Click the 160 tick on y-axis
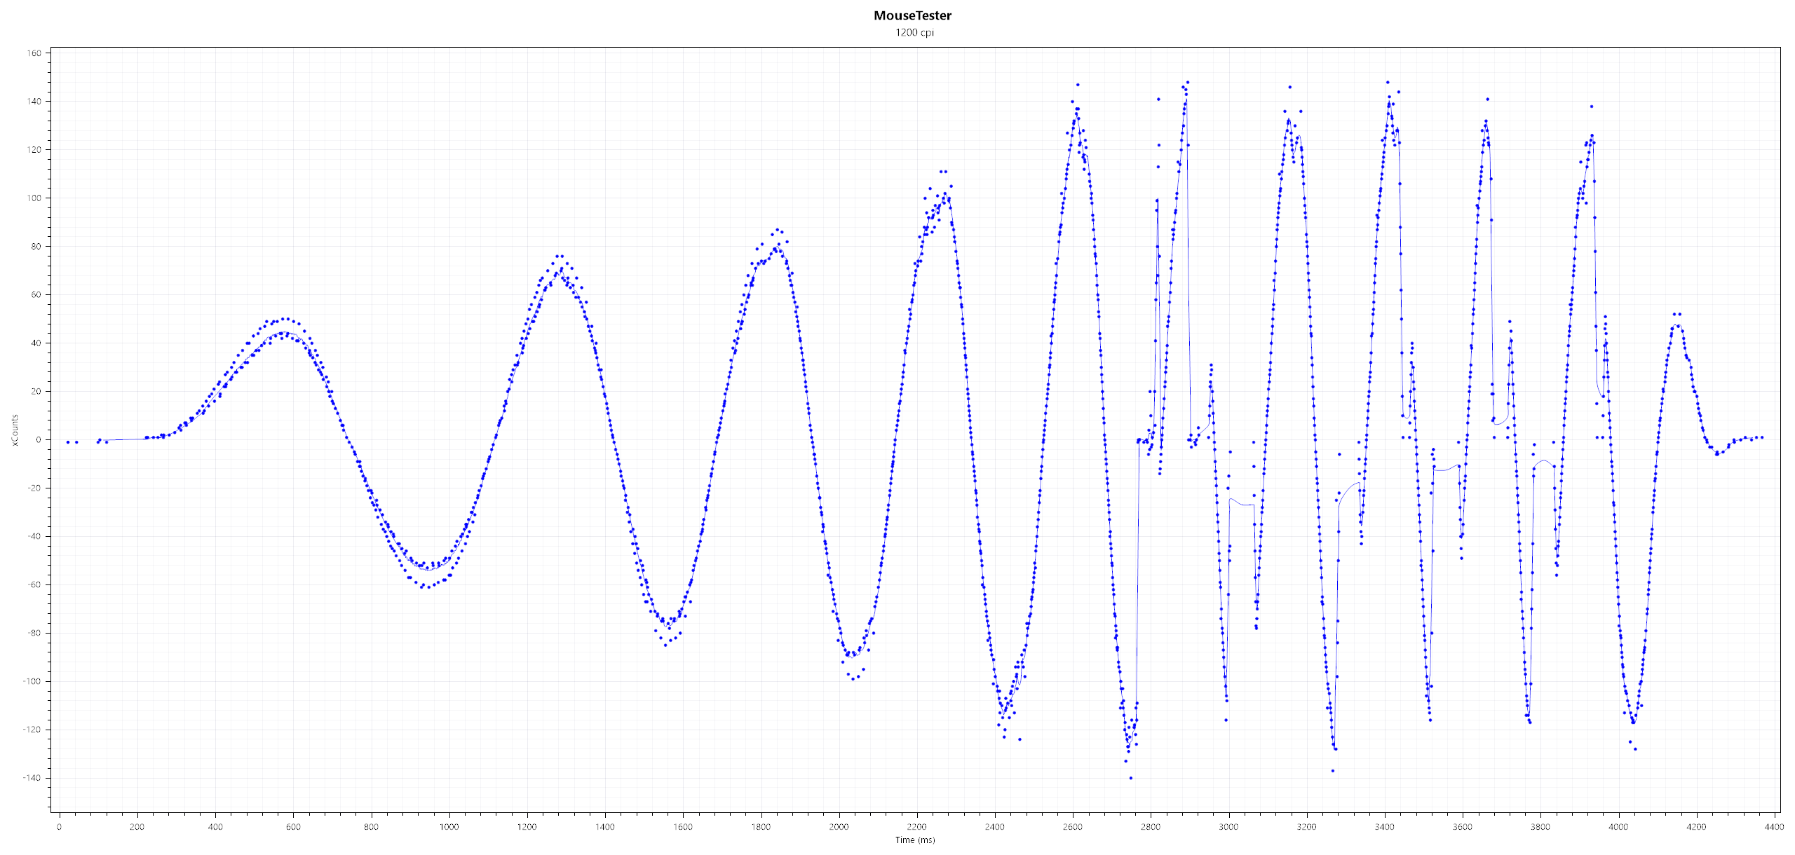 pyautogui.click(x=34, y=53)
